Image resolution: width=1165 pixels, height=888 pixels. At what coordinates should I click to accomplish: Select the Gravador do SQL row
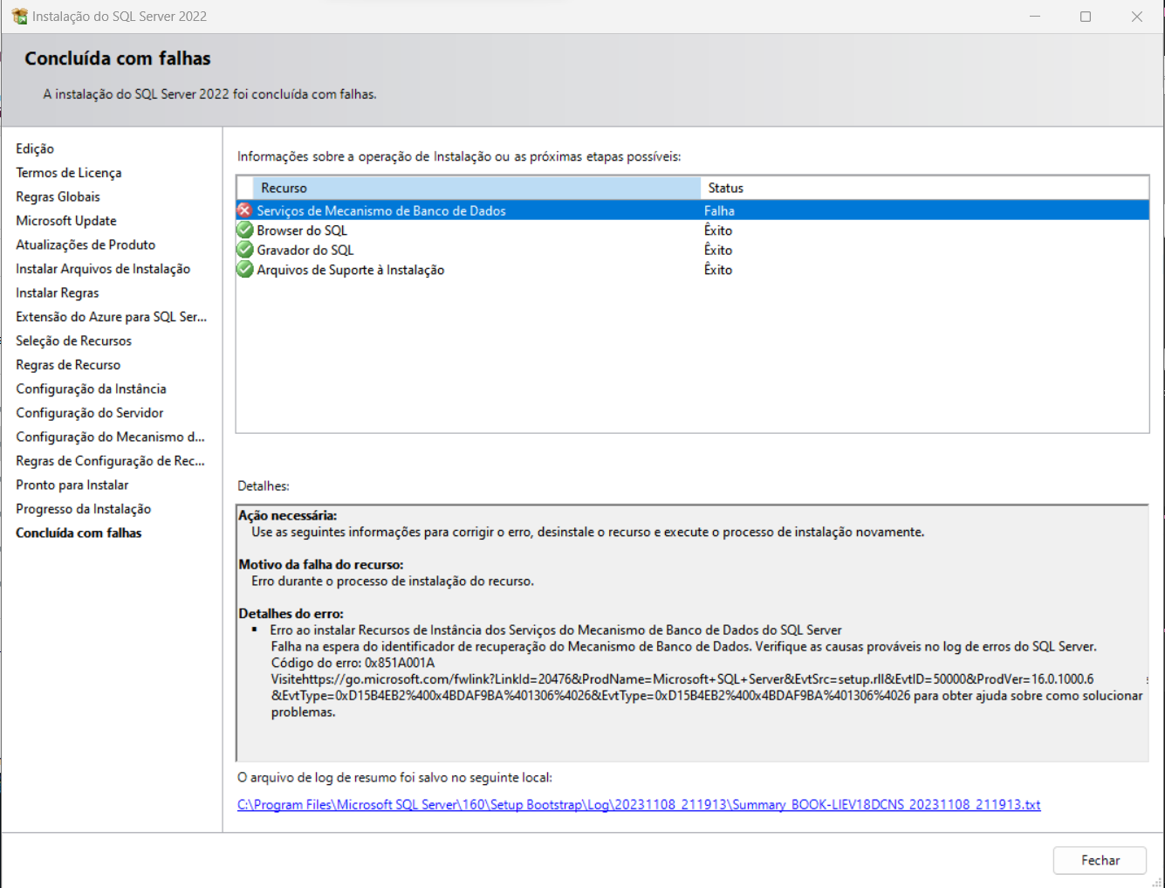coord(692,250)
